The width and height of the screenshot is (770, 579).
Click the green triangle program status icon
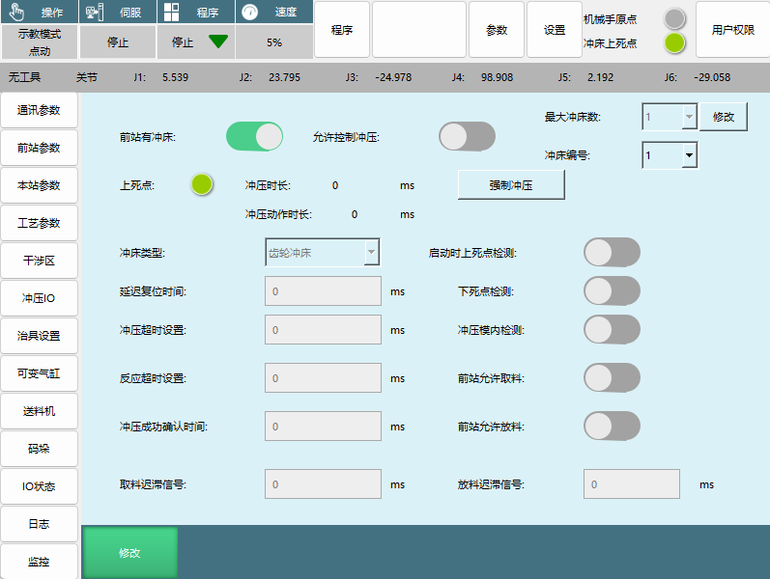click(x=218, y=41)
